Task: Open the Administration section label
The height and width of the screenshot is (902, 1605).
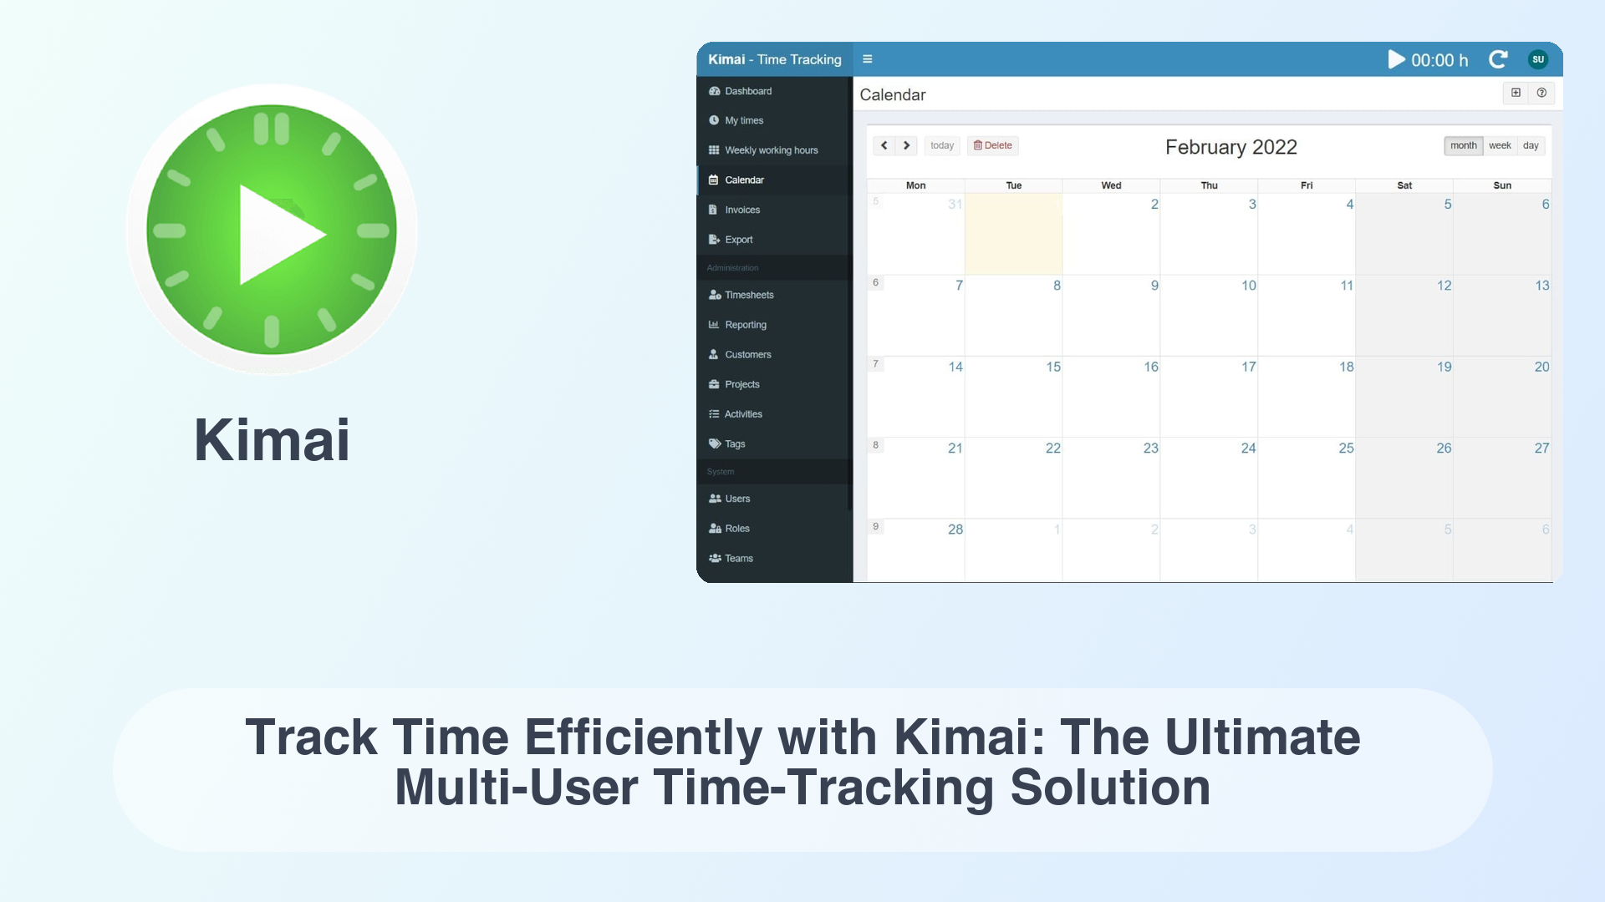Action: (733, 267)
